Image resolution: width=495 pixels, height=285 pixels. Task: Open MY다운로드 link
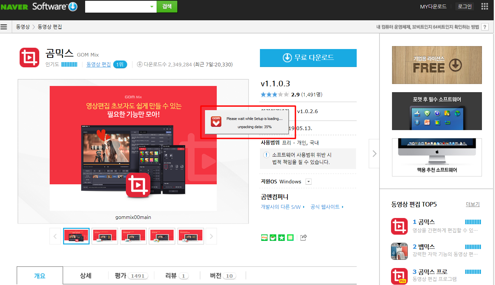click(x=433, y=6)
